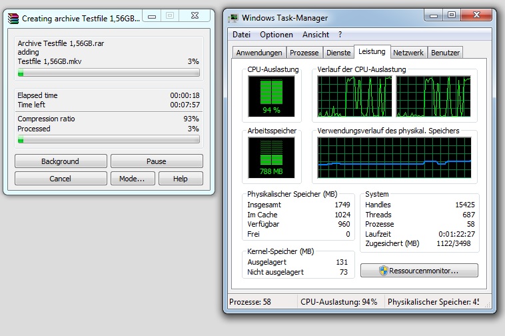505x336 pixels.
Task: Click the CPU-Auslastung 94 % gauge
Action: [x=271, y=96]
